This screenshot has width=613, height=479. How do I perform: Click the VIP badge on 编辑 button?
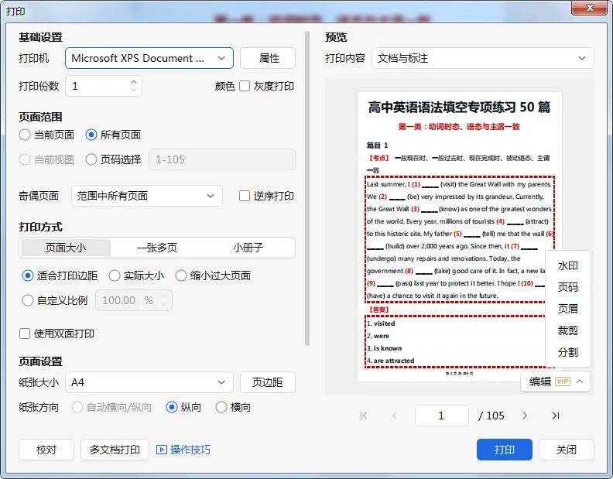tap(563, 381)
